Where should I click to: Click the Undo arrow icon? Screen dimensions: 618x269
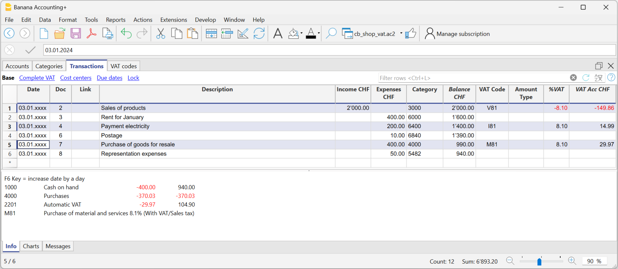click(126, 33)
